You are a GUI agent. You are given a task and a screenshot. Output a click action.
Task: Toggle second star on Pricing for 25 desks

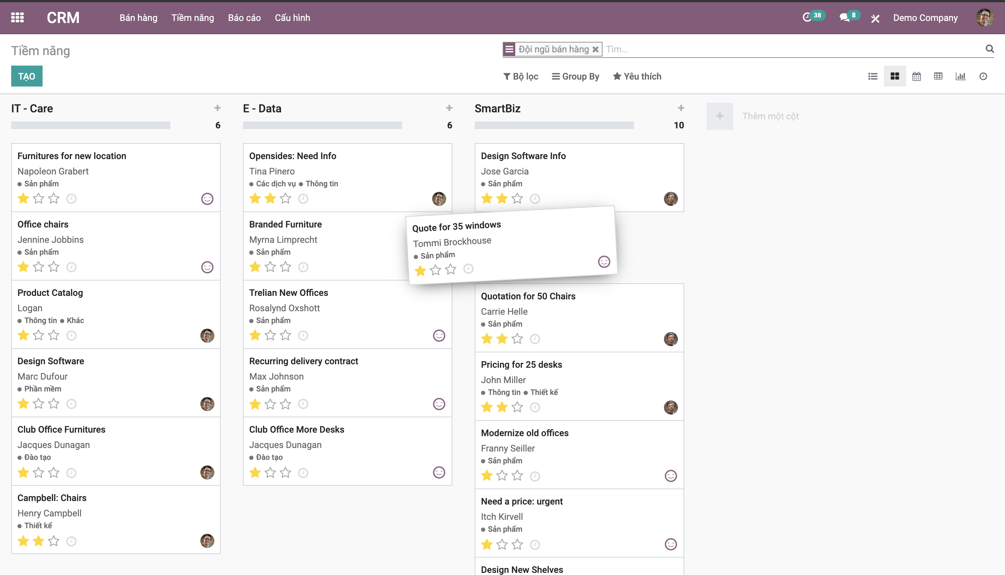(x=502, y=407)
